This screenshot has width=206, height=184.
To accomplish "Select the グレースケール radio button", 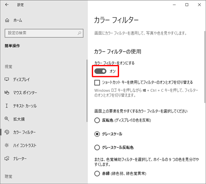I will pos(97,134).
